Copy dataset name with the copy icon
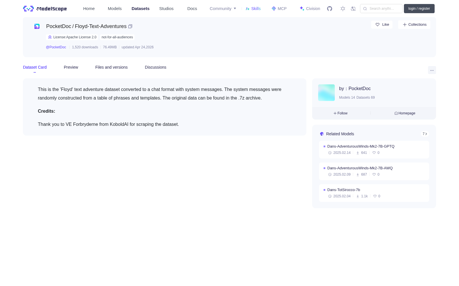This screenshot has width=459, height=286. 130,26
